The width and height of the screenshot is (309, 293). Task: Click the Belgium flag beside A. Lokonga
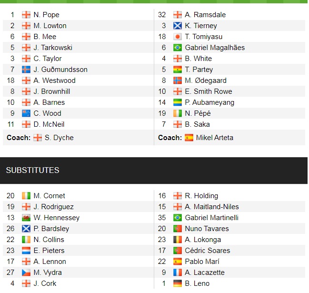pyautogui.click(x=178, y=240)
